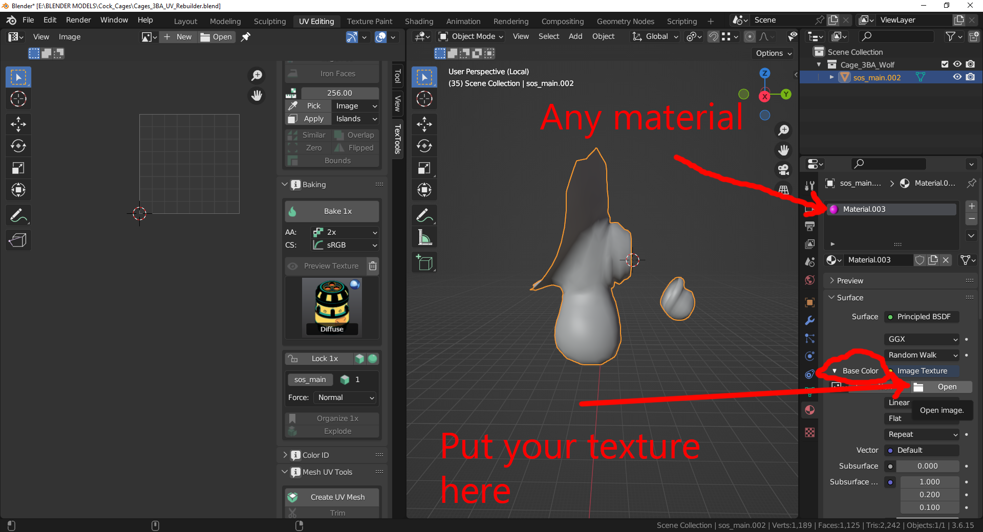The image size is (983, 532).
Task: Disable sos_main.002 in renders
Action: (970, 77)
